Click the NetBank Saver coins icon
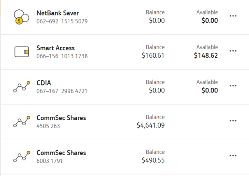This screenshot has width=249, height=176. [22, 17]
